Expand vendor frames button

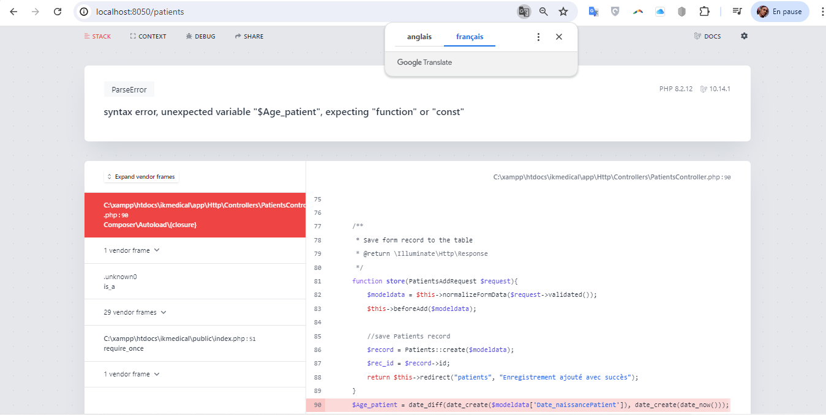(141, 177)
